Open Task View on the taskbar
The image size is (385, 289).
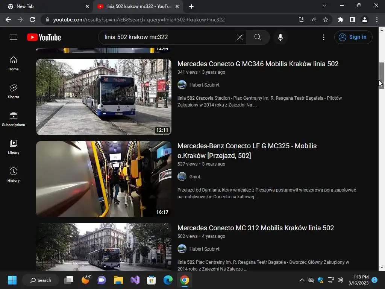(x=69, y=280)
